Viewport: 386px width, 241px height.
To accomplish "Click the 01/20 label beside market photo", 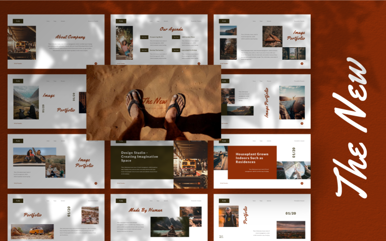I will [69, 212].
